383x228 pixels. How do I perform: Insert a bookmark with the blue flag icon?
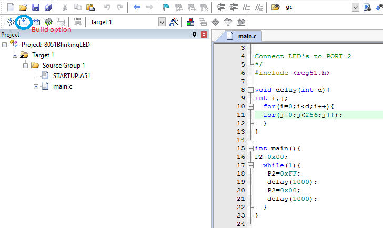coord(166,7)
